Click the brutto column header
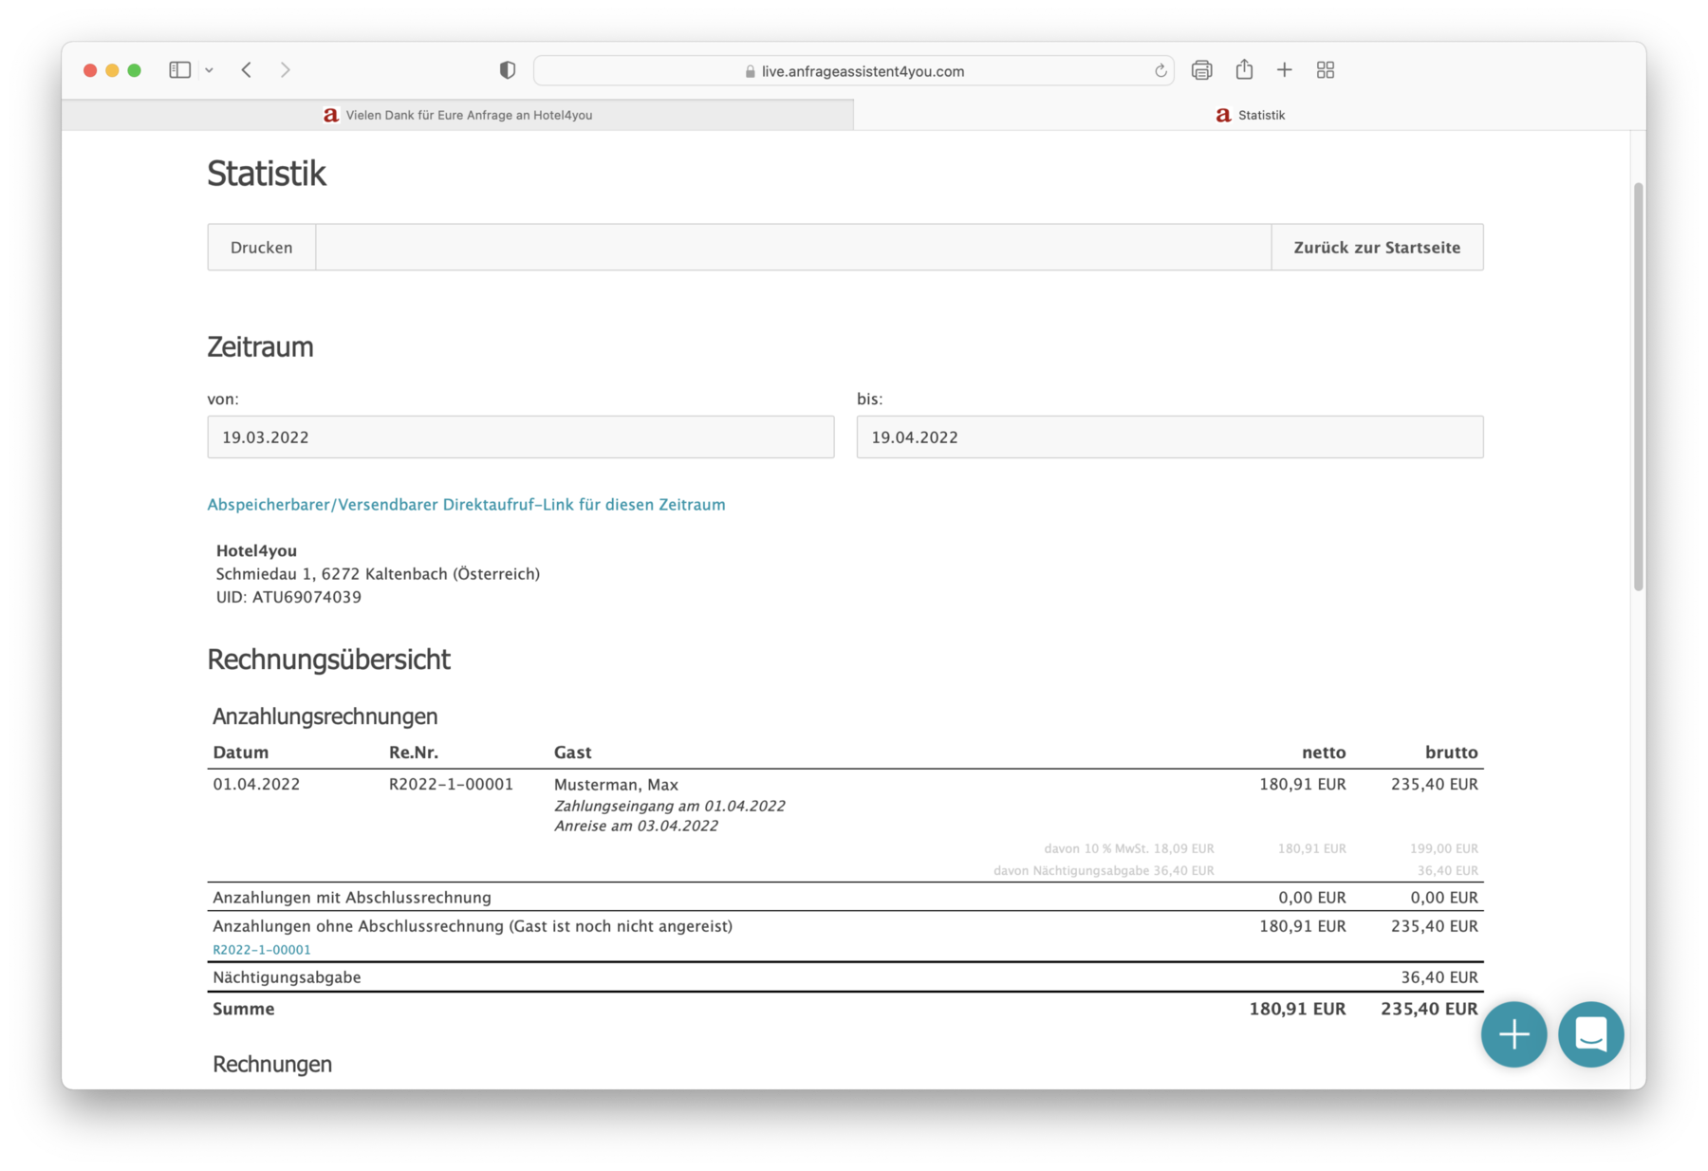Screen dimensions: 1708x1171 tap(1452, 753)
